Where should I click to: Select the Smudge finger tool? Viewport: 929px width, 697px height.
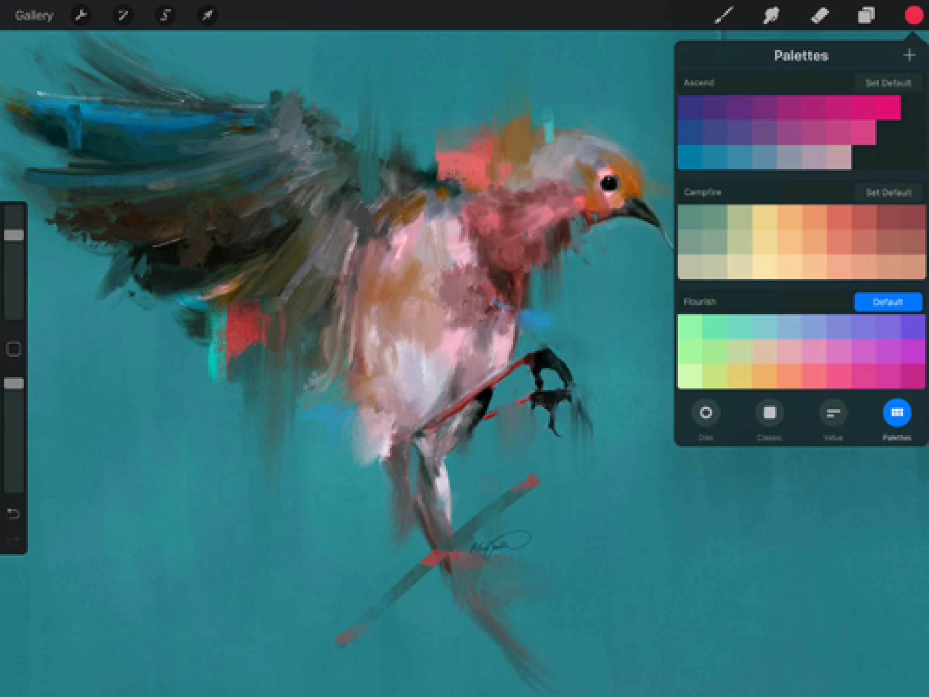[x=771, y=15]
